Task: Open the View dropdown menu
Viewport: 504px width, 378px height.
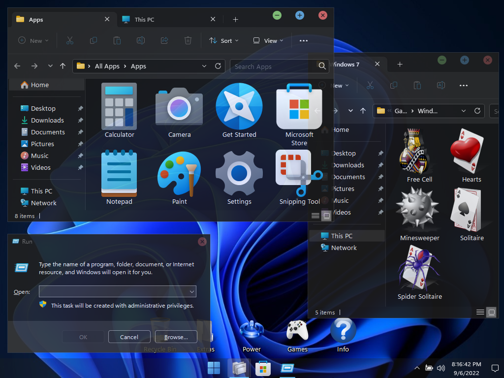Action: click(x=268, y=40)
